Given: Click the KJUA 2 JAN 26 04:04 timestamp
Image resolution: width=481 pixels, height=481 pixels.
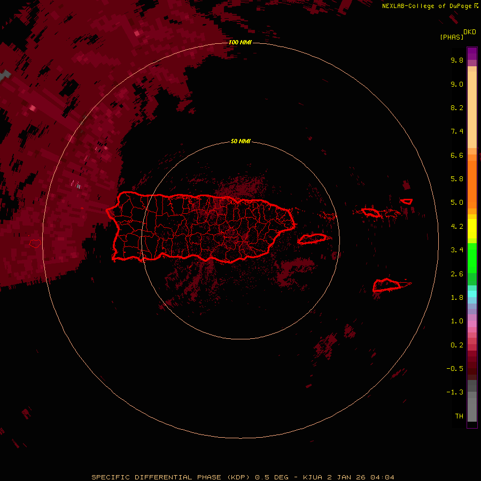Looking at the screenshot, I should [348, 477].
